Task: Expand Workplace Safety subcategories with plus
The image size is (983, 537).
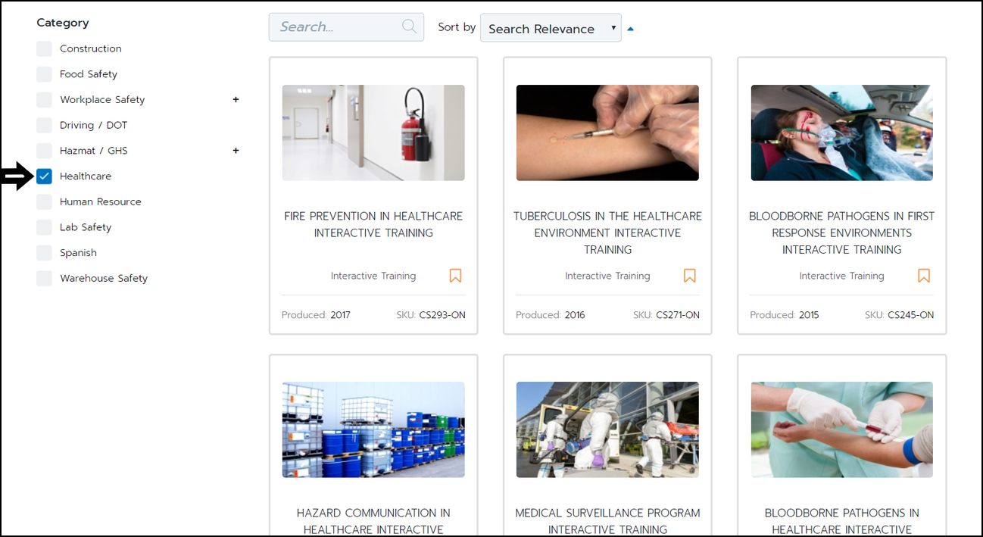Action: (236, 99)
